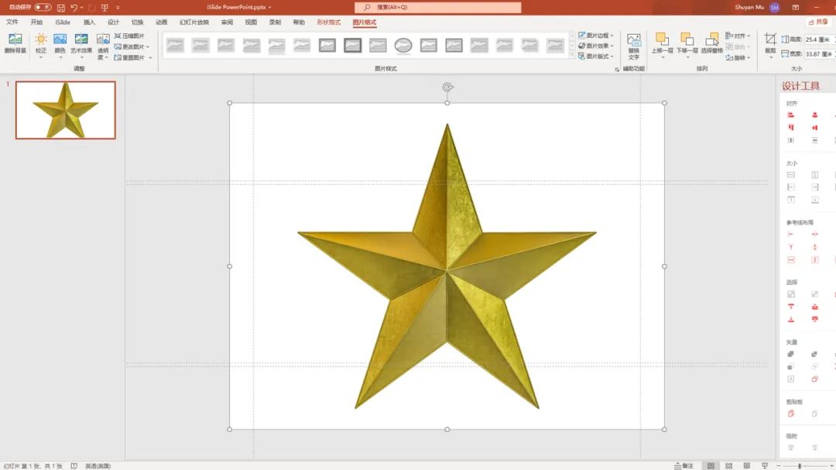Open the Insert (插入) ribbon tab
Viewport: 836px width, 470px height.
coord(89,22)
